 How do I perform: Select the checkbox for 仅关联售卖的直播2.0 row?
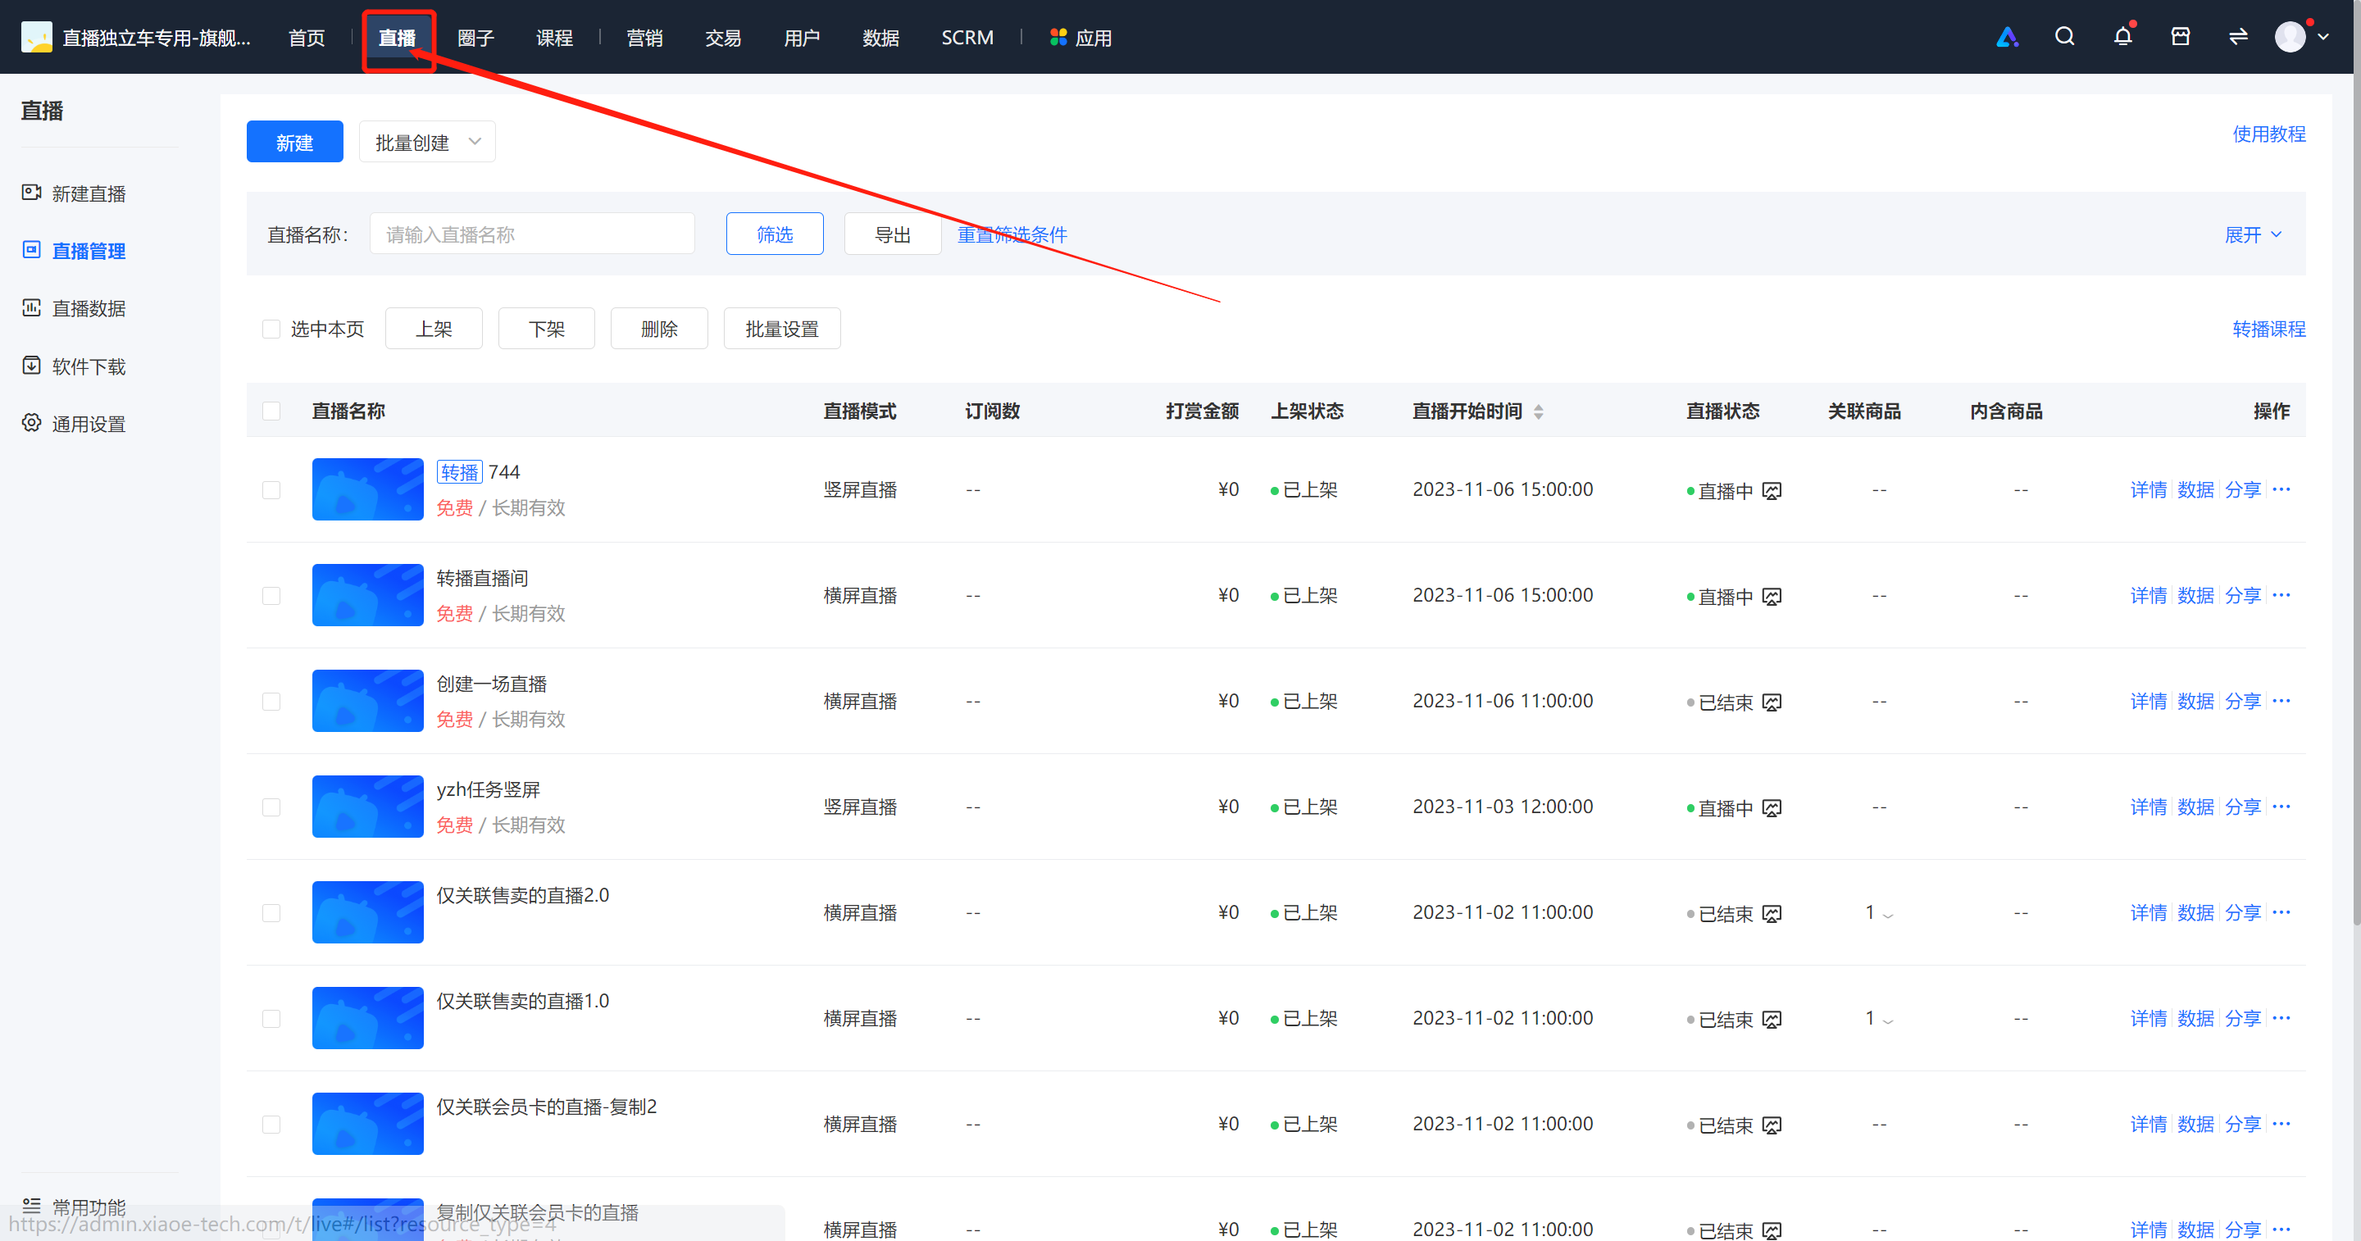point(271,913)
